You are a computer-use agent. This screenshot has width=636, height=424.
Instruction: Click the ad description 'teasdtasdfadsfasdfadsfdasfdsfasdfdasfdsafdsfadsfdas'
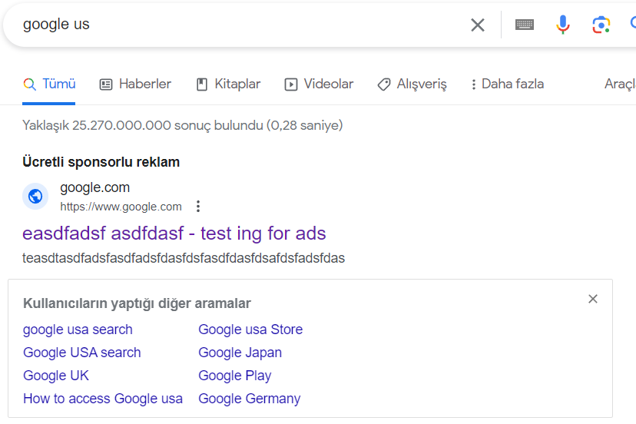pos(184,258)
